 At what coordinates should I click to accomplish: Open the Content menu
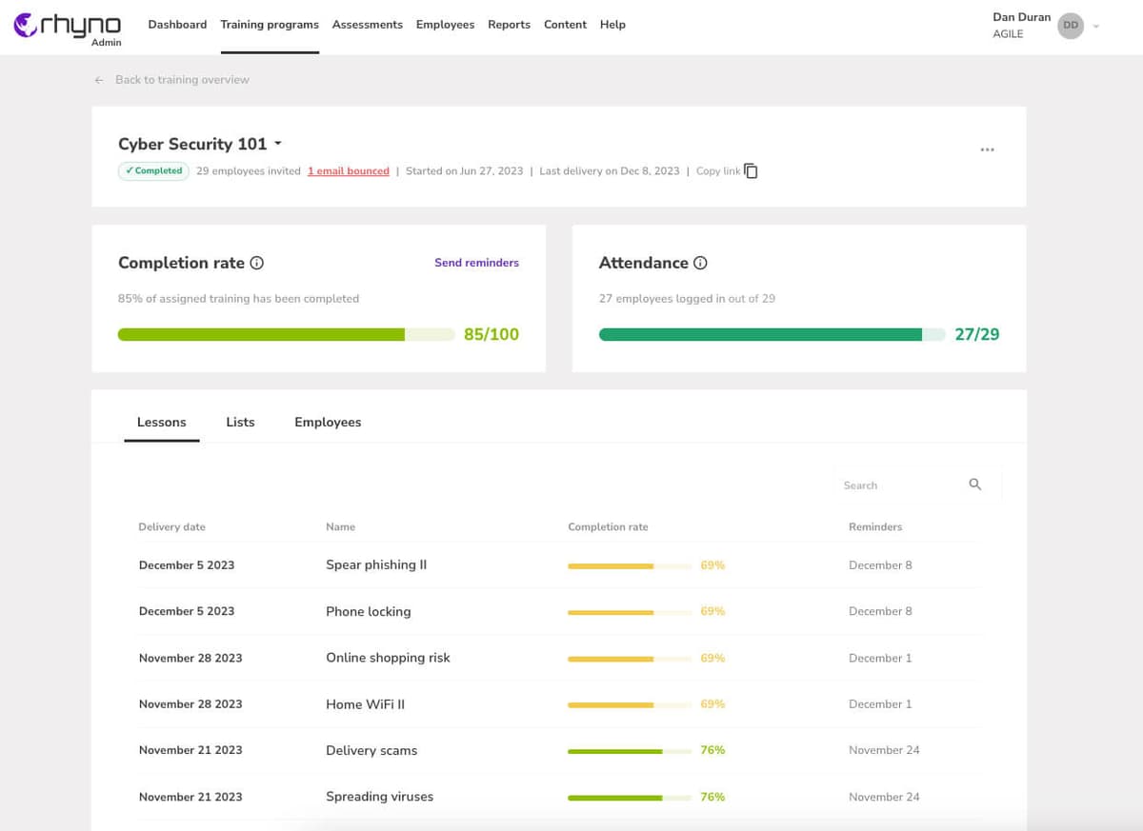pyautogui.click(x=565, y=25)
